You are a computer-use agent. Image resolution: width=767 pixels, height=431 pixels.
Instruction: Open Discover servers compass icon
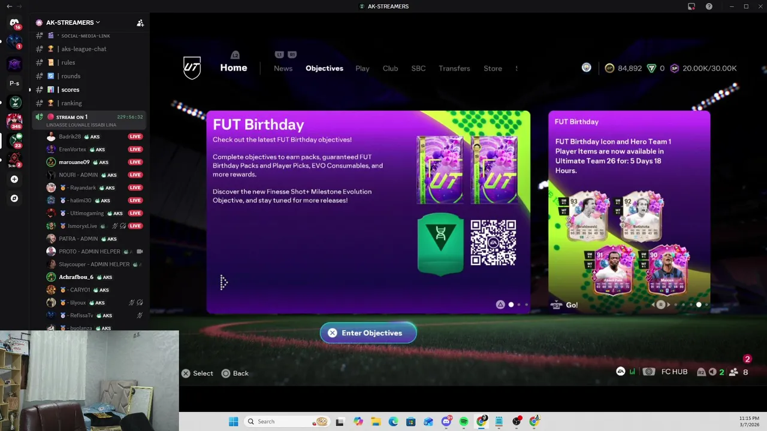(14, 198)
